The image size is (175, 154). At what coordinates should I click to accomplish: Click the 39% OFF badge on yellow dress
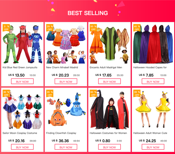point(137,93)
